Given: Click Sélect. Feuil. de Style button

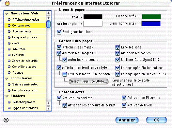Looking at the screenshot, I should 88,81.
